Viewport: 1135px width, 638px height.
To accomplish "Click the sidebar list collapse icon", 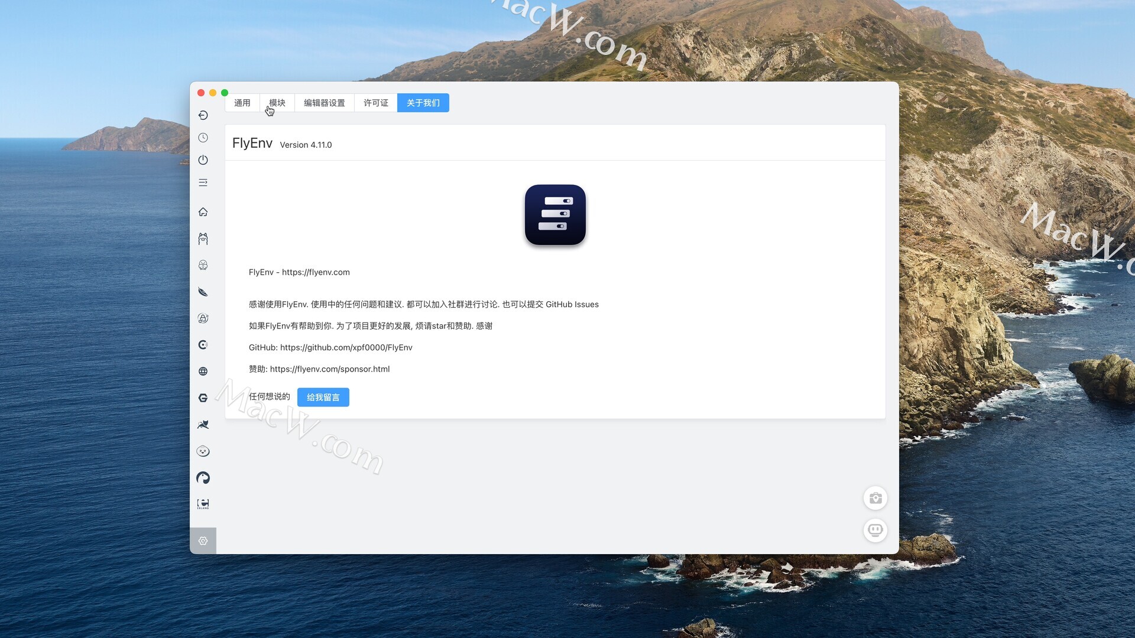I will 203,183.
